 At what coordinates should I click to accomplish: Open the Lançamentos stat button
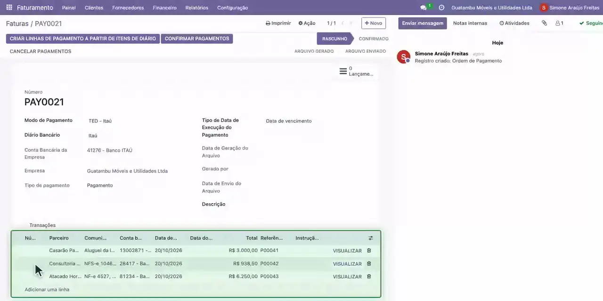[357, 71]
